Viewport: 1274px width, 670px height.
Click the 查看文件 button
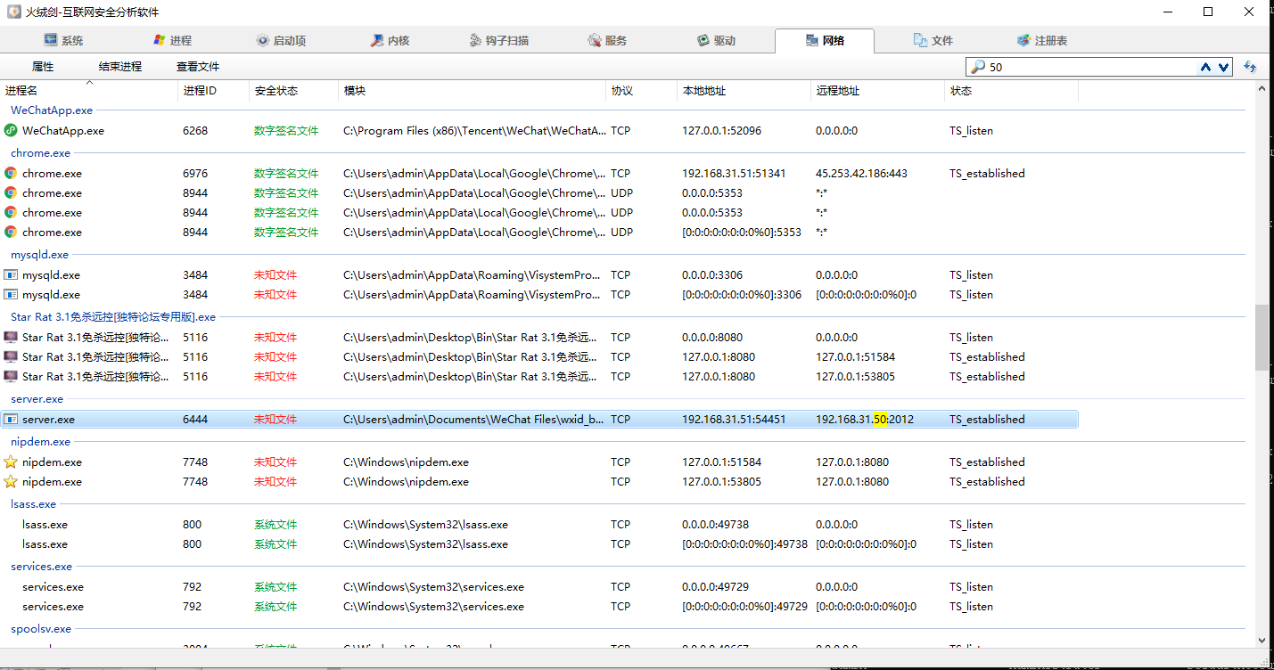(x=198, y=67)
